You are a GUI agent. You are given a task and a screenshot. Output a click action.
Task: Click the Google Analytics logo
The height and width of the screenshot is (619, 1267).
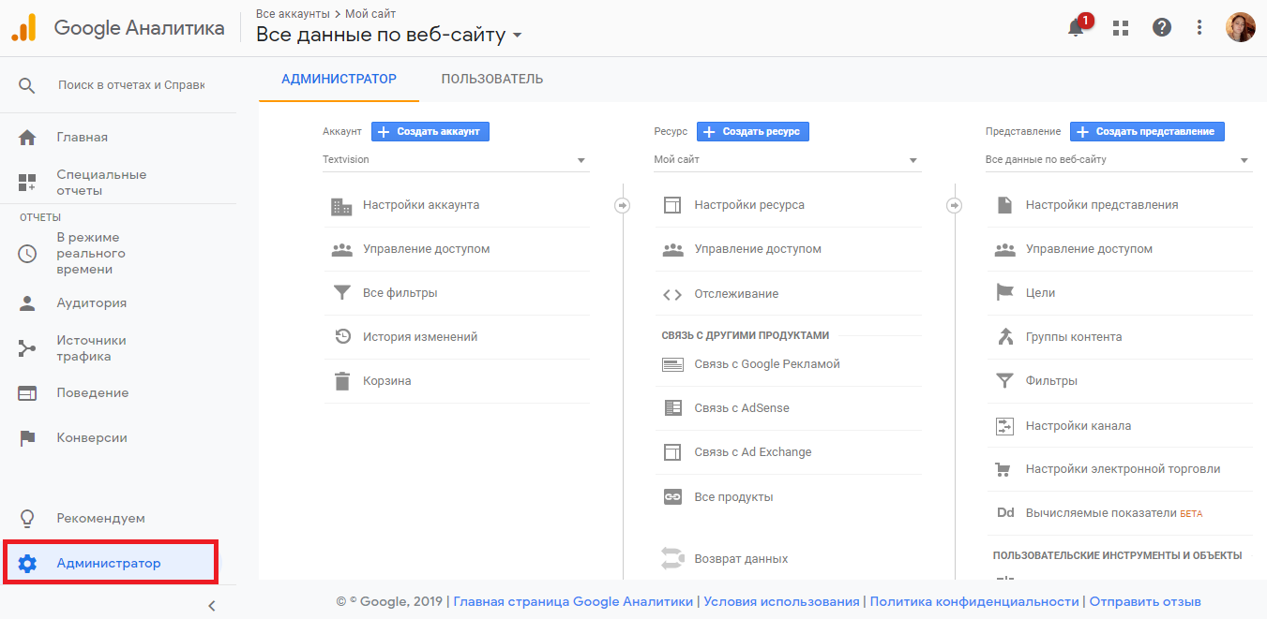pos(23,28)
